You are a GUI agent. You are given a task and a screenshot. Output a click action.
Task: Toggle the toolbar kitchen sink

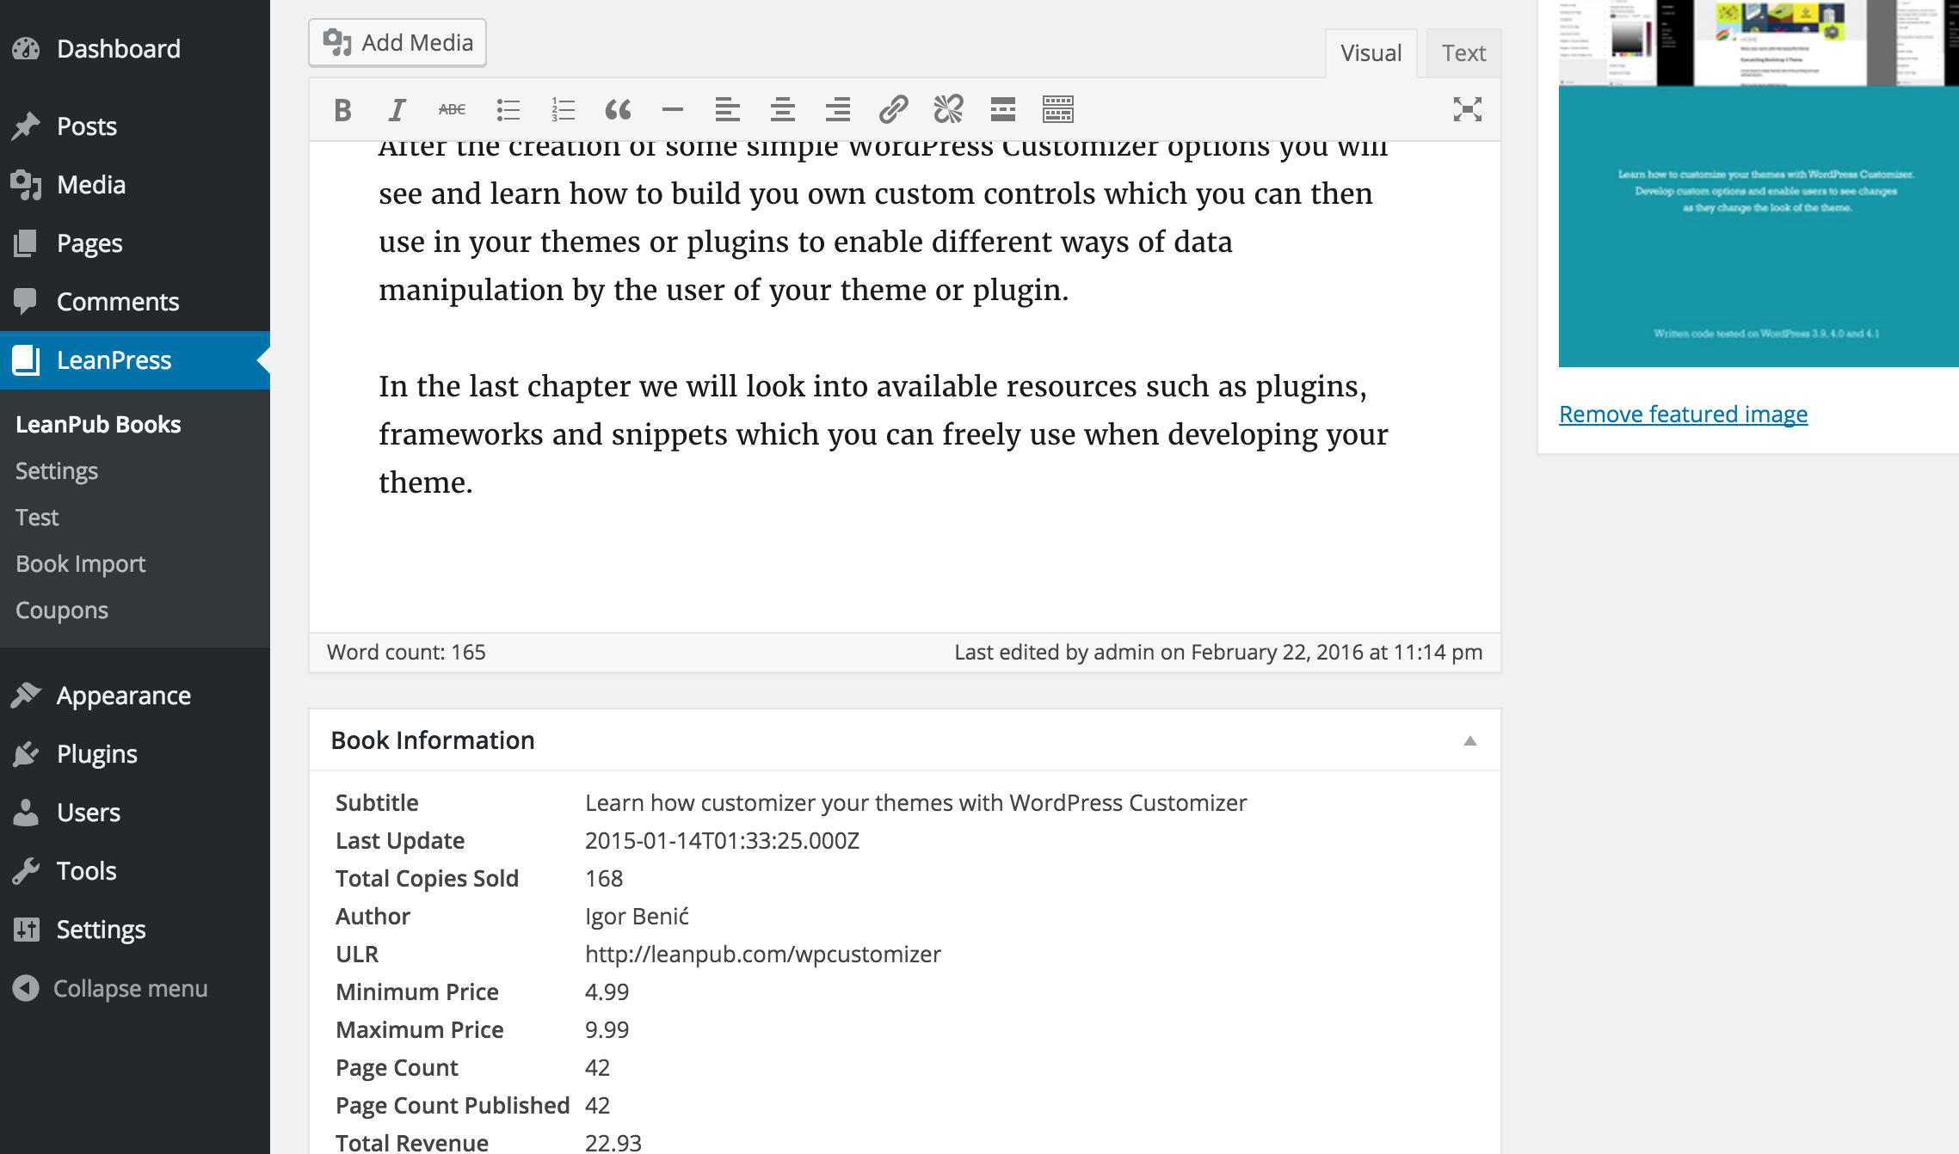click(x=1058, y=109)
